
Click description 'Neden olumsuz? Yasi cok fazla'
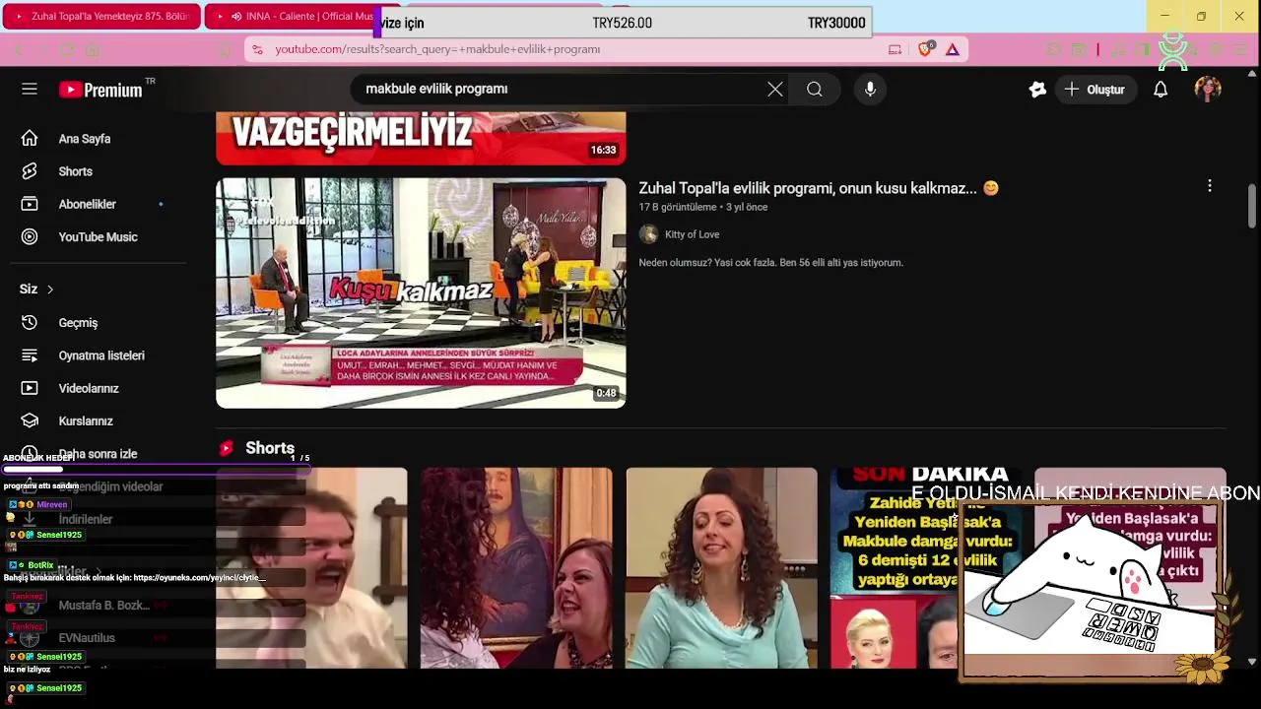pyautogui.click(x=770, y=263)
